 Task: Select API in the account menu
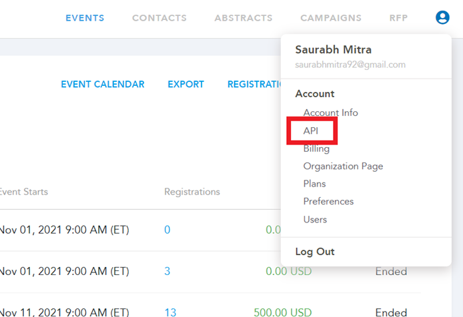311,131
